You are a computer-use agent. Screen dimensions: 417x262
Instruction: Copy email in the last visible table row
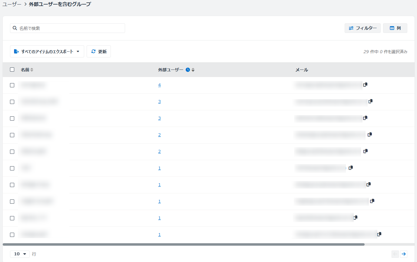tap(379, 234)
